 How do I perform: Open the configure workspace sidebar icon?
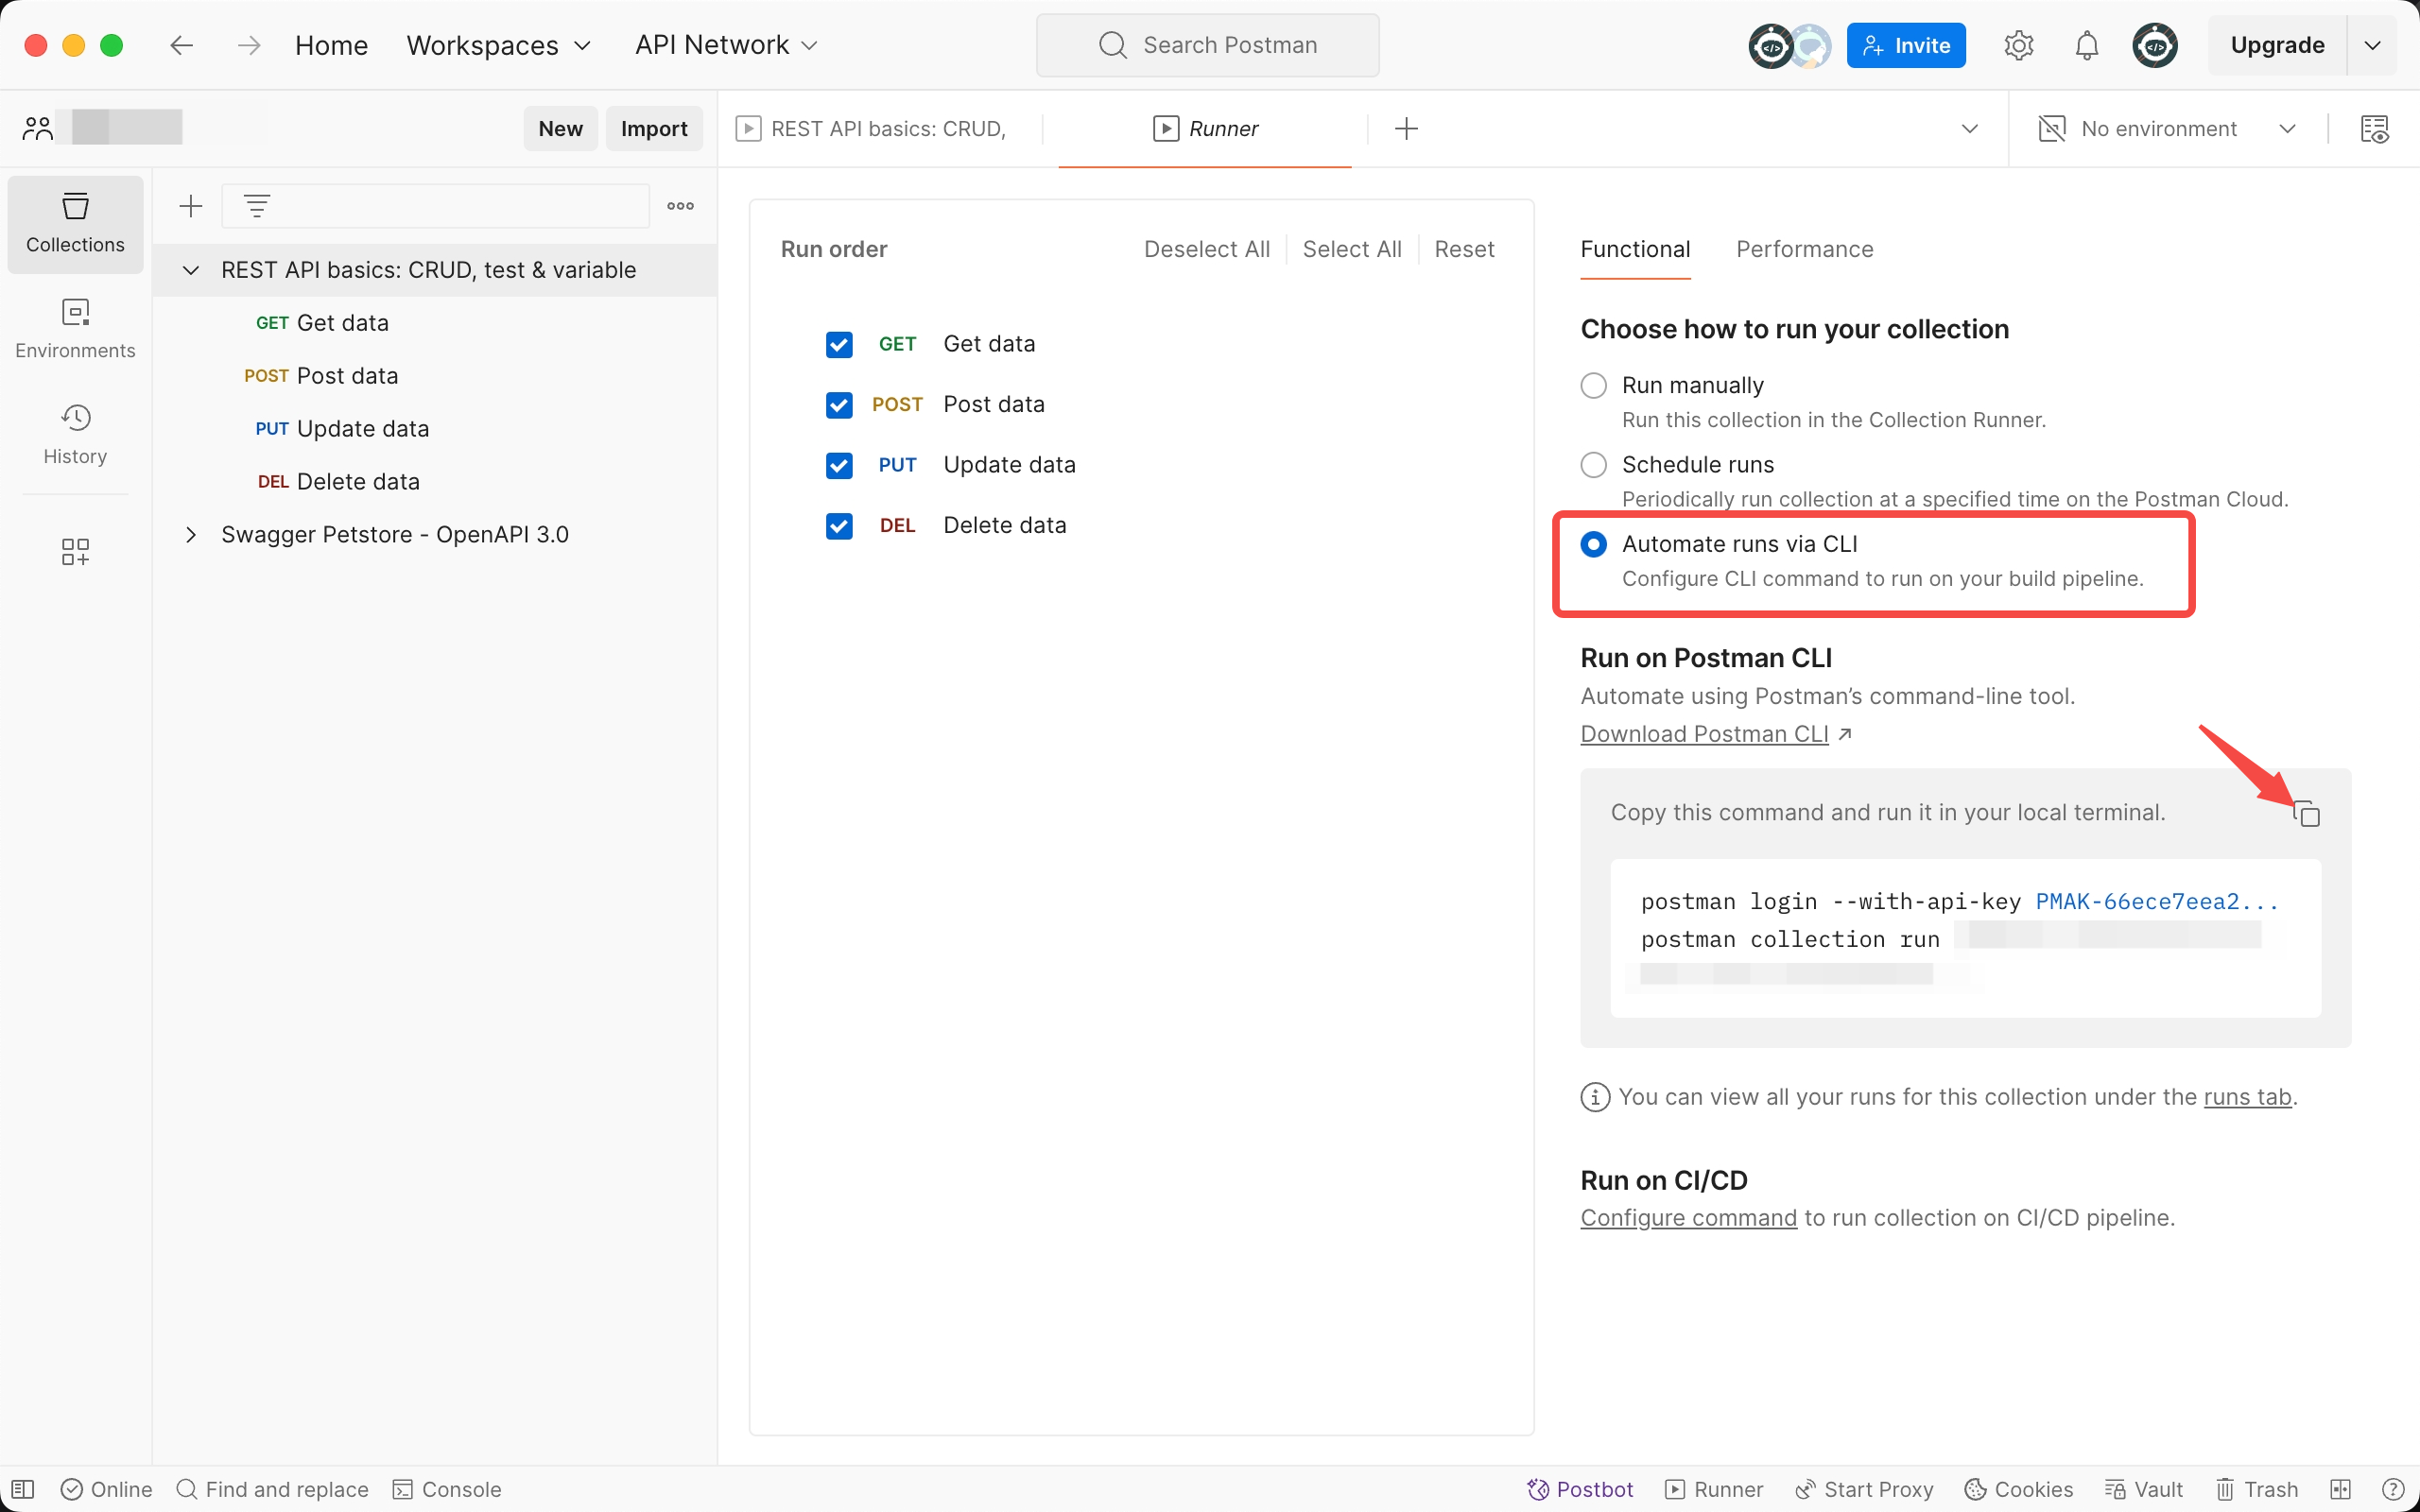(x=75, y=551)
